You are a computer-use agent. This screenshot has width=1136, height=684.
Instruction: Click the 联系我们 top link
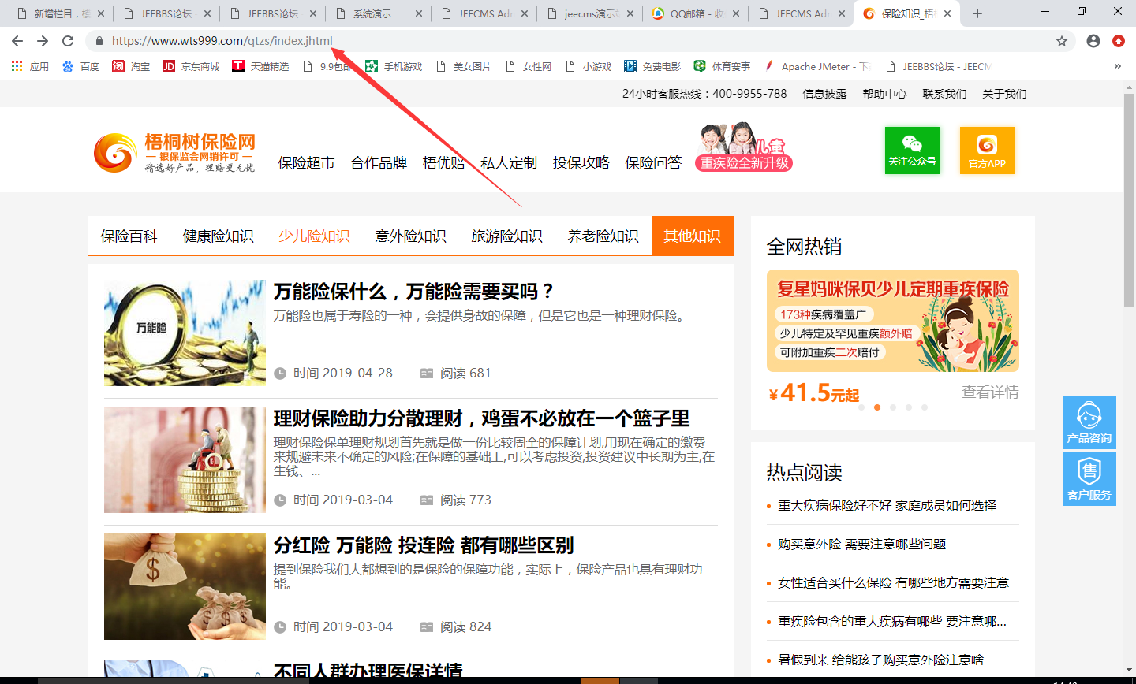pos(944,94)
